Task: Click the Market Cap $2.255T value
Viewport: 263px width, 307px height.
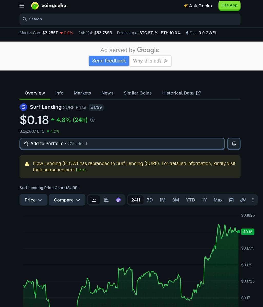Action: pos(50,33)
